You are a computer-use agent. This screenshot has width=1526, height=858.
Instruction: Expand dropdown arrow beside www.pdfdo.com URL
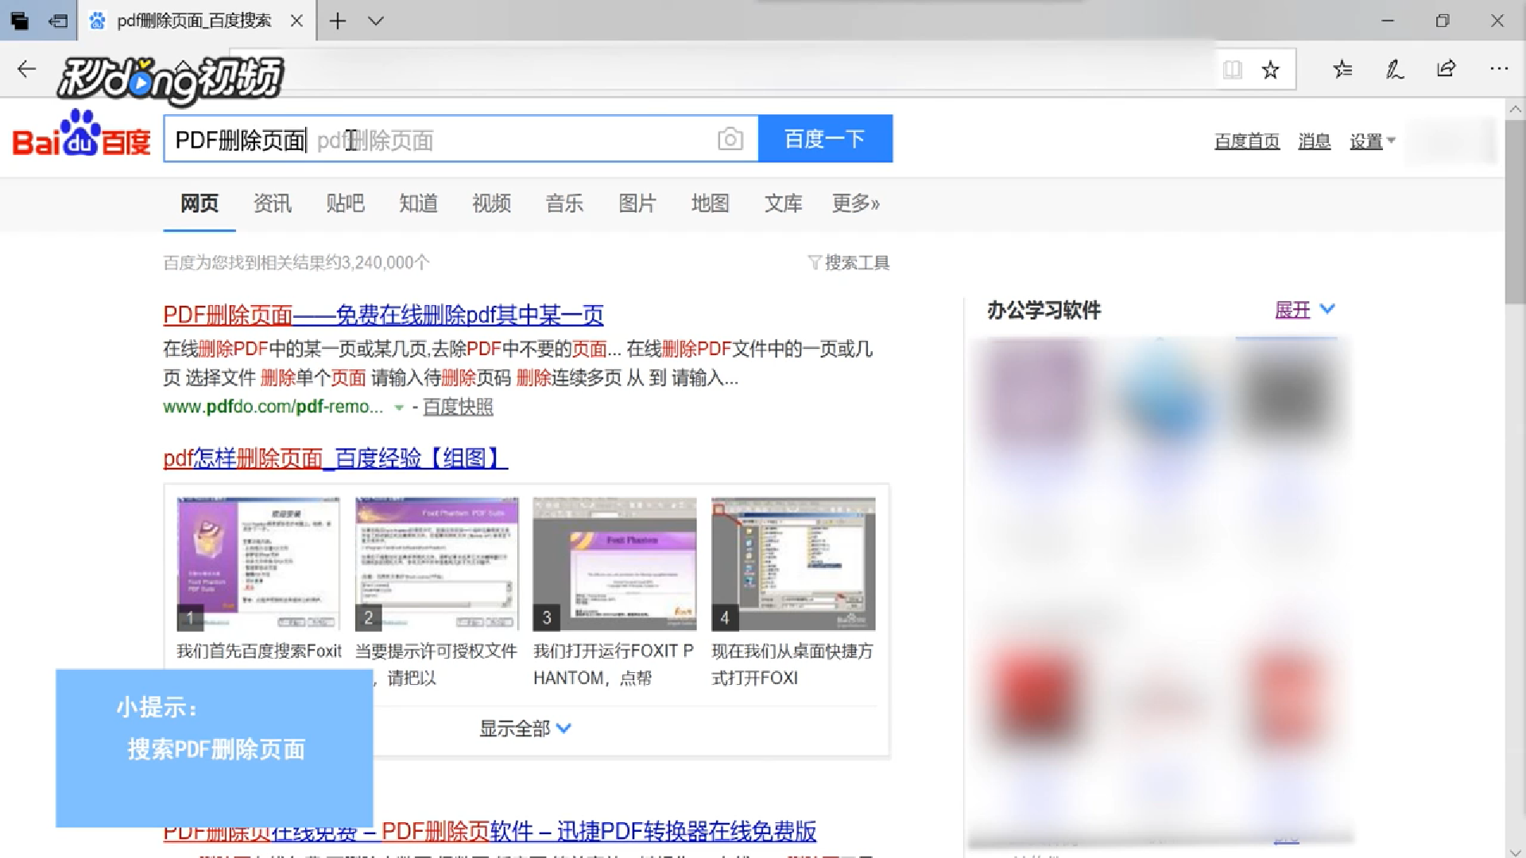tap(399, 408)
